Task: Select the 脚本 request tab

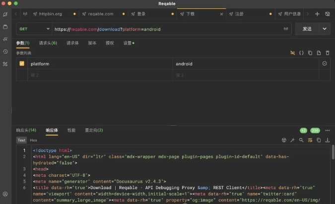Action: coord(92,43)
